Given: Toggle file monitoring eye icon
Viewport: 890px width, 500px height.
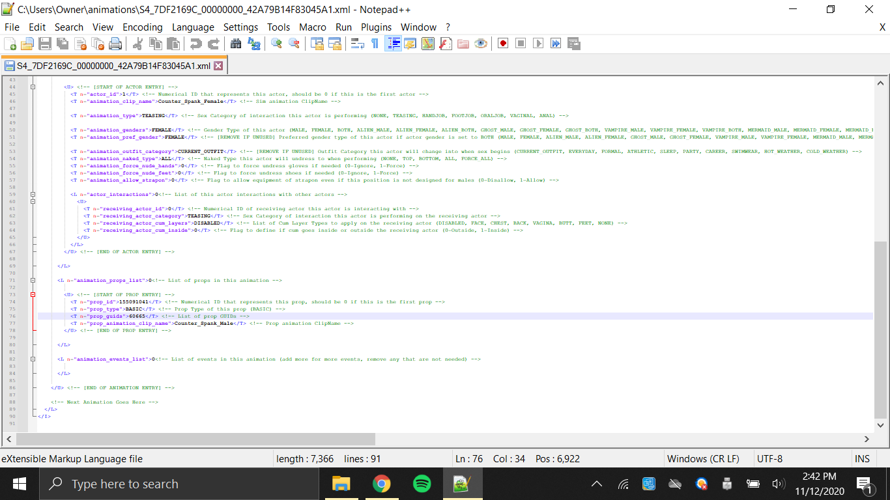Looking at the screenshot, I should [481, 44].
